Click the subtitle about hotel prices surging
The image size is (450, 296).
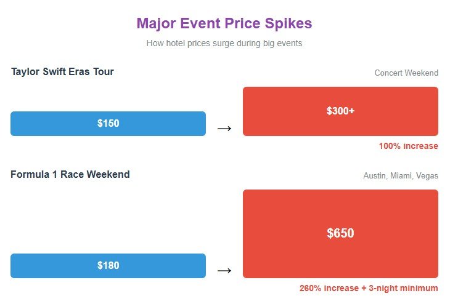tap(224, 44)
